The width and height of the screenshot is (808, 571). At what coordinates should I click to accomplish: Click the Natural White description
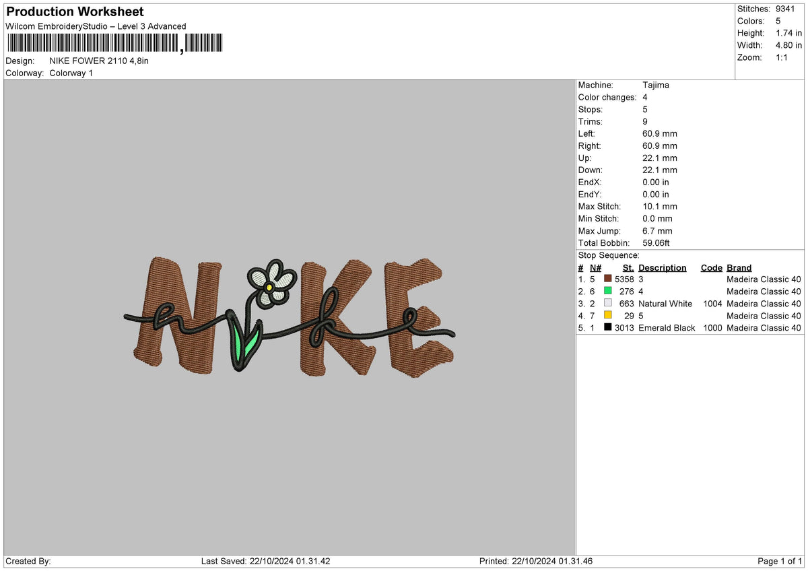665,304
